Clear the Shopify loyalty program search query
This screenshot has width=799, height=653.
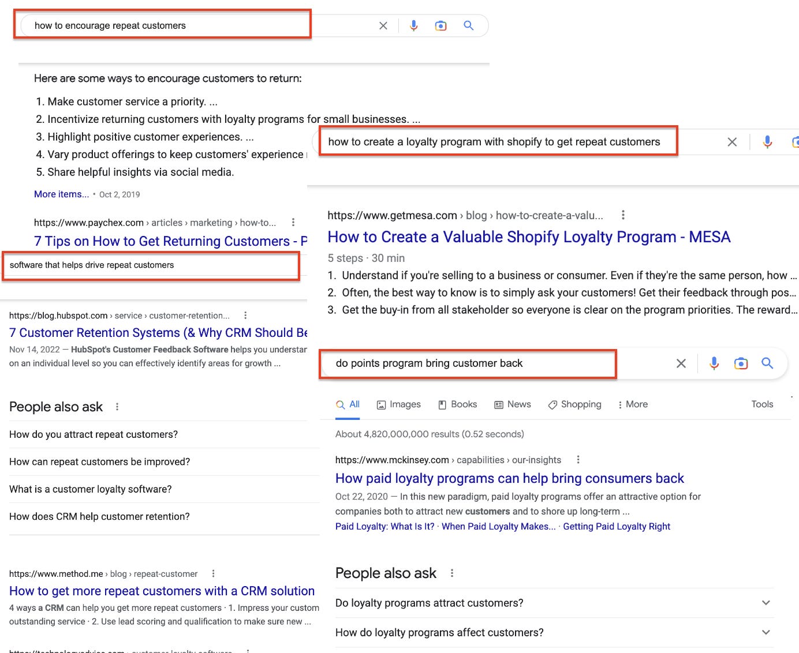(732, 142)
